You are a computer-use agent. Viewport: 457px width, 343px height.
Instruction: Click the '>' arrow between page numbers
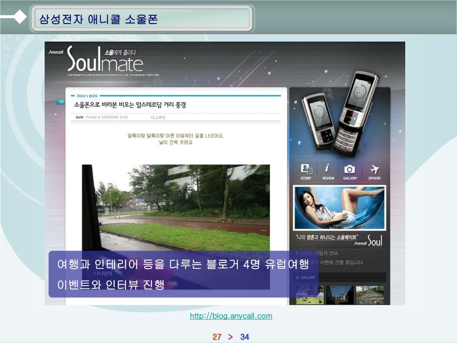point(230,337)
